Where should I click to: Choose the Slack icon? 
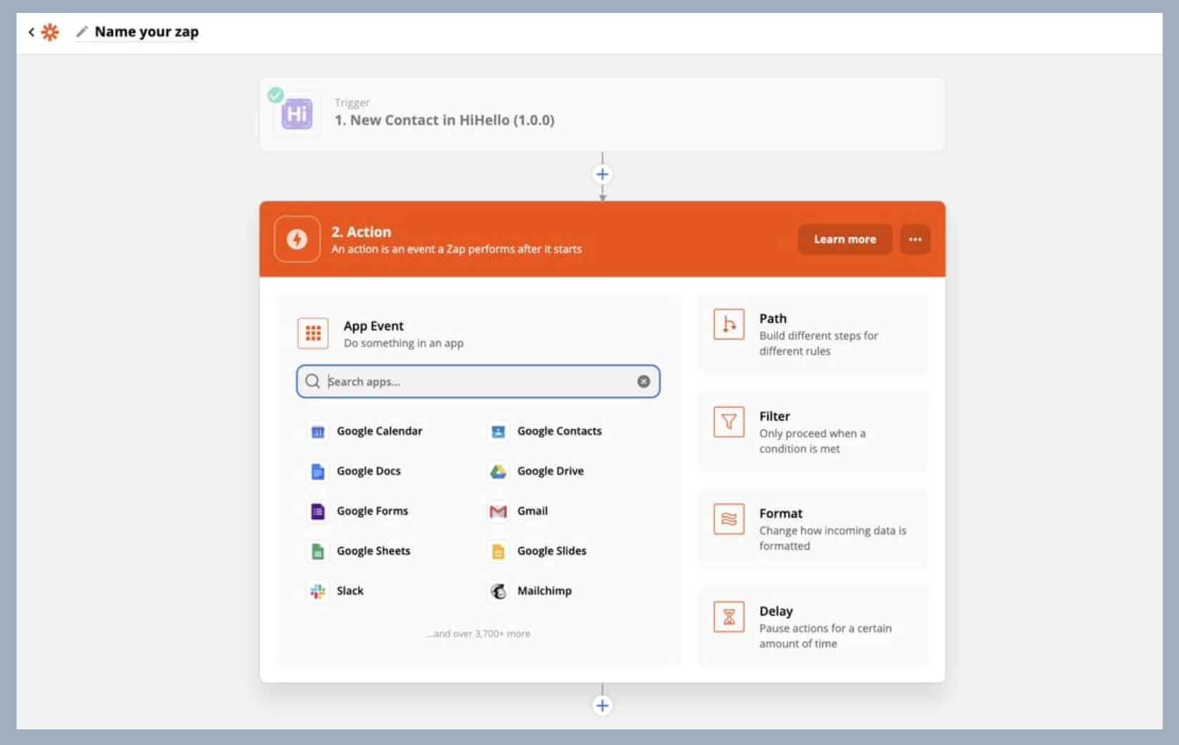[x=318, y=591]
